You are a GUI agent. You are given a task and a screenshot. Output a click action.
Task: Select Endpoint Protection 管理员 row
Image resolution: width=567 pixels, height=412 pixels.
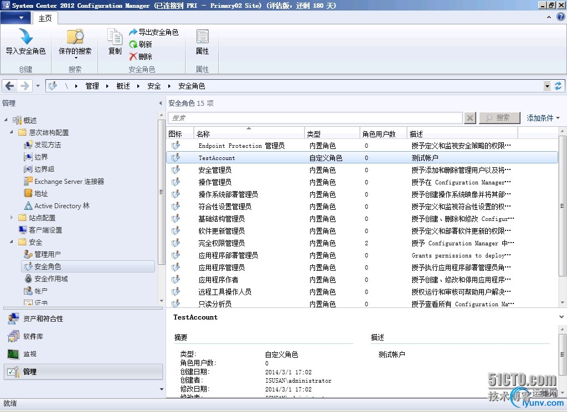[x=362, y=146]
